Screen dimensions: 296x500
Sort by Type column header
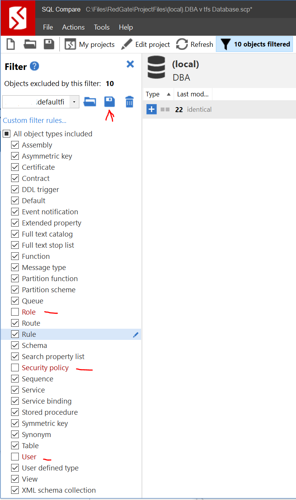pos(158,94)
